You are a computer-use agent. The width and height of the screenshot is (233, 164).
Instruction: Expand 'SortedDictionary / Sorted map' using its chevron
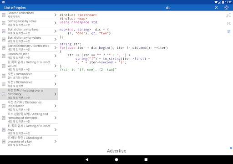coord(56,47)
